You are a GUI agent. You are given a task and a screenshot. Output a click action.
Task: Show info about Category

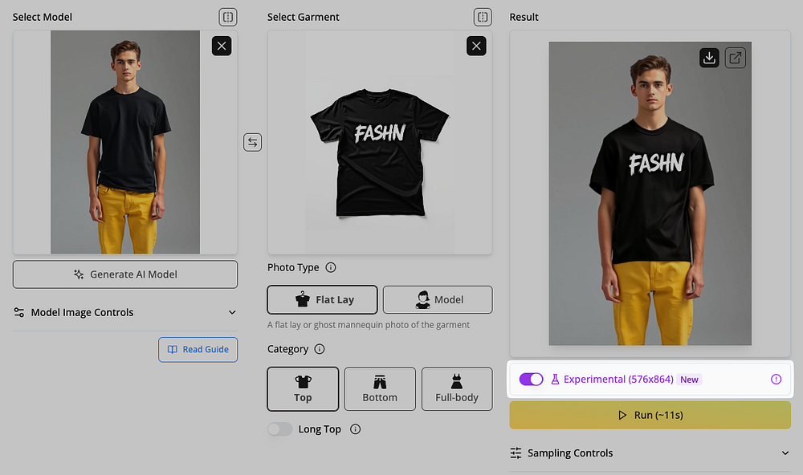pos(320,349)
